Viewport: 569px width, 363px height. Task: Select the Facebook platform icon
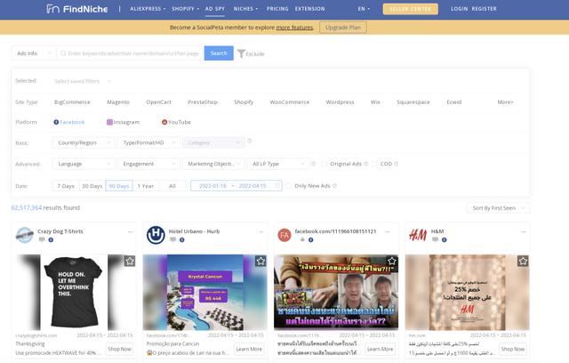(x=56, y=122)
